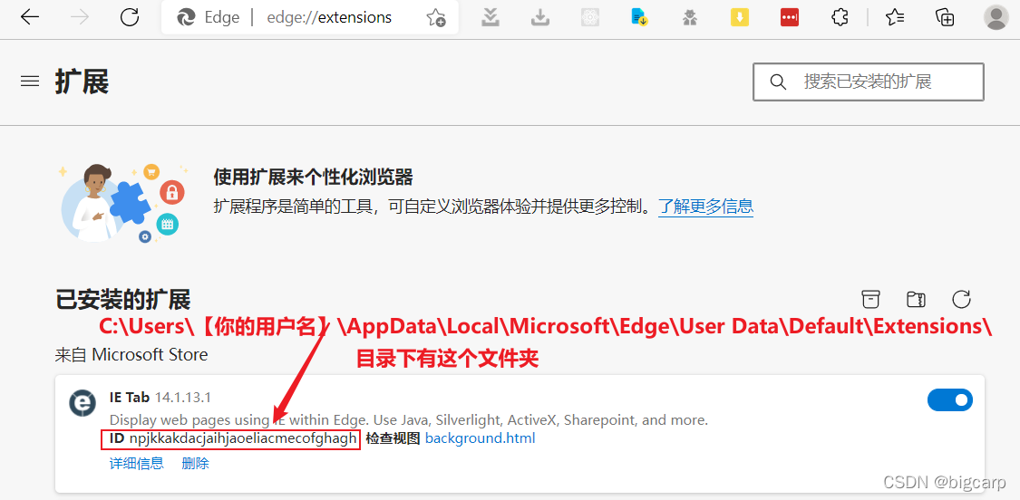The width and height of the screenshot is (1020, 500).
Task: Click the IE Tab description text
Action: click(409, 419)
